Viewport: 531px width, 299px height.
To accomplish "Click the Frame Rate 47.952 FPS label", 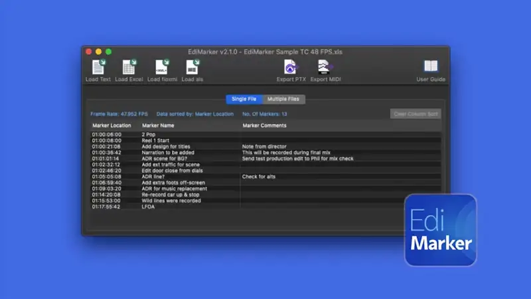I will (119, 114).
